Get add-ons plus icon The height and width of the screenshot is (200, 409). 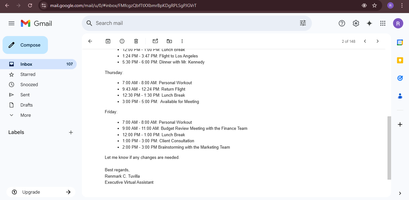(x=400, y=124)
